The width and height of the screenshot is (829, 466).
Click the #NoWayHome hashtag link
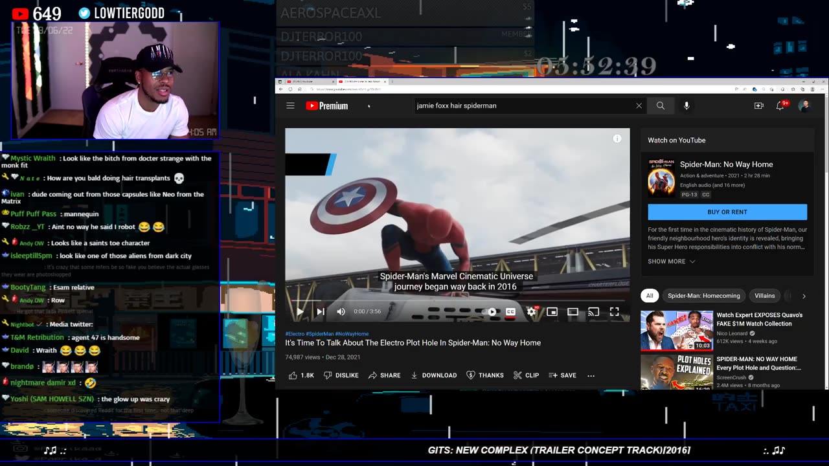point(352,334)
